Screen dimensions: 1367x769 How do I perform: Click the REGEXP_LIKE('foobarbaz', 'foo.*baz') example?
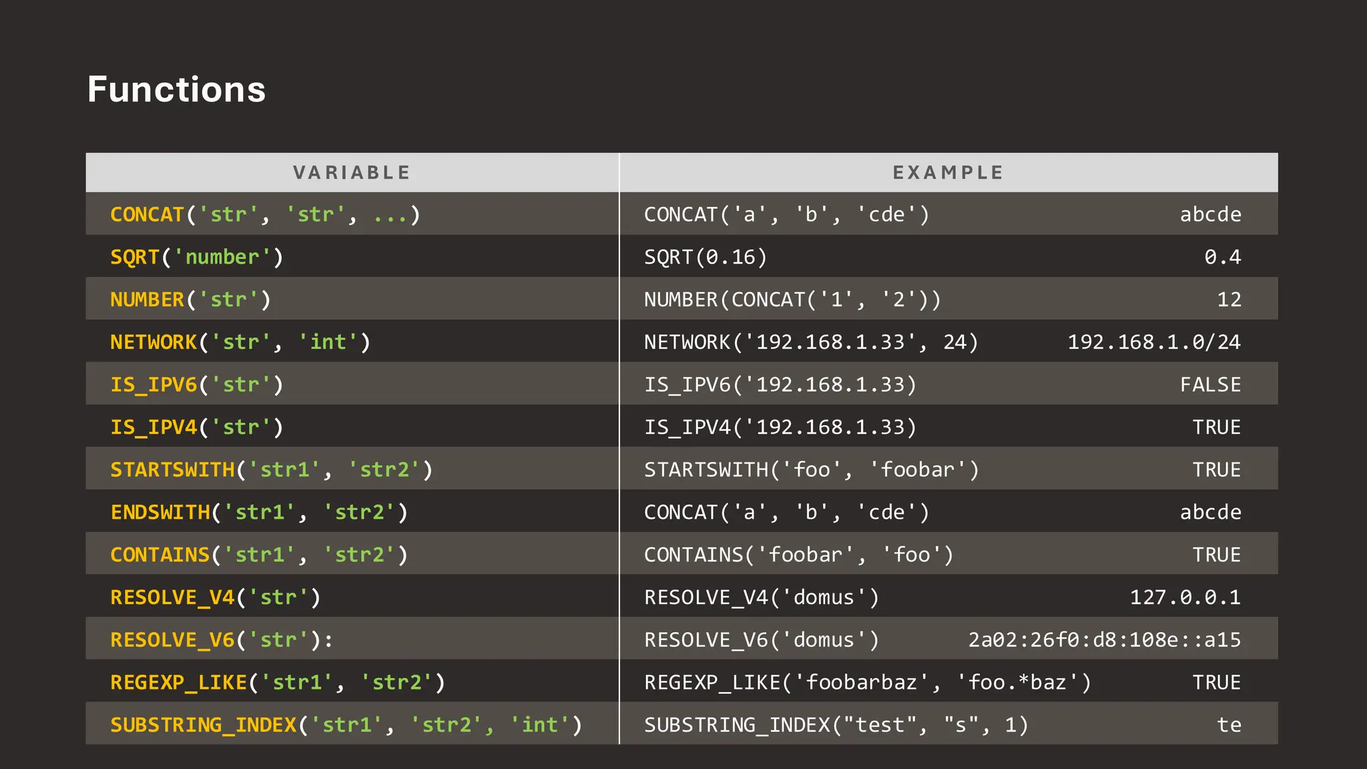tap(867, 683)
